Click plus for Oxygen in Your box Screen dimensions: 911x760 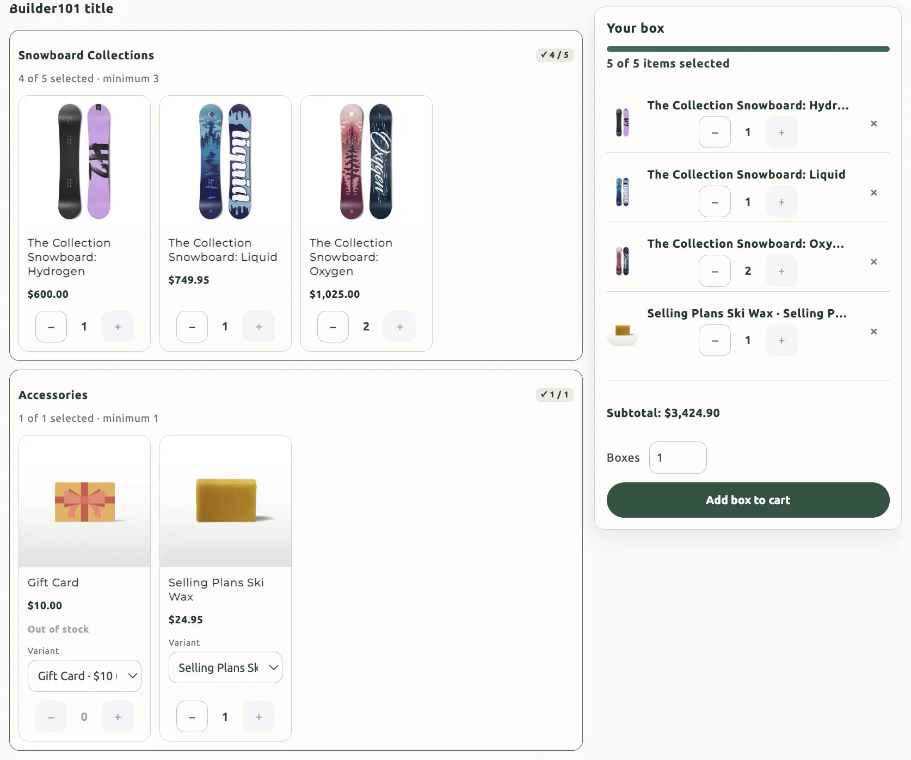point(781,271)
